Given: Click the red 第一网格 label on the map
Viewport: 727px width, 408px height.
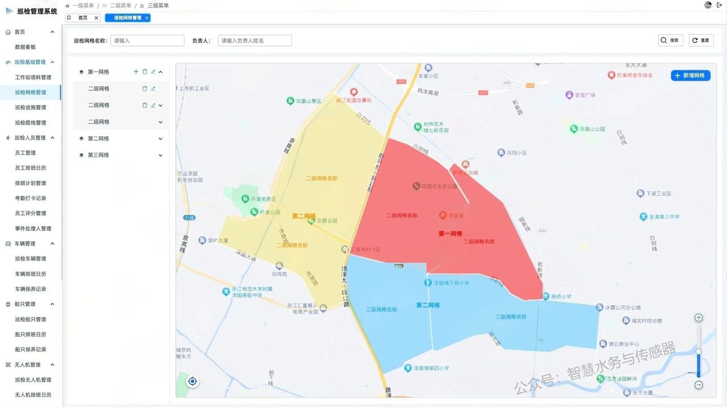Looking at the screenshot, I should point(450,233).
